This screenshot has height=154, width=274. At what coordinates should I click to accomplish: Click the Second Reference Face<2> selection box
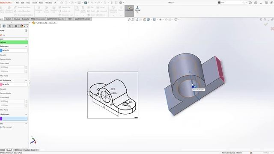(15, 85)
